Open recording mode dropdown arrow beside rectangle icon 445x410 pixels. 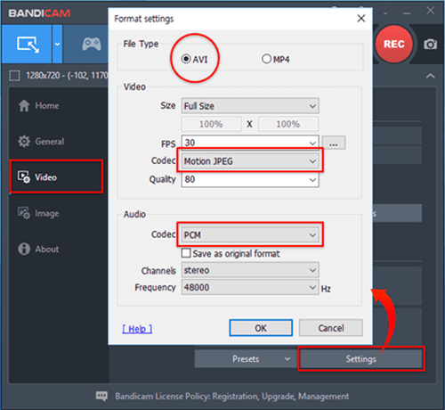57,44
